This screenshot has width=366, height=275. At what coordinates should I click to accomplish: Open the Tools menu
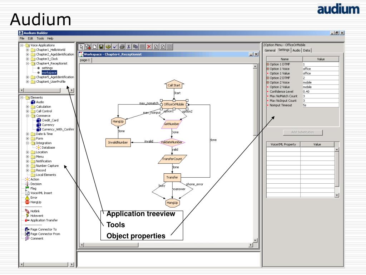pos(40,38)
